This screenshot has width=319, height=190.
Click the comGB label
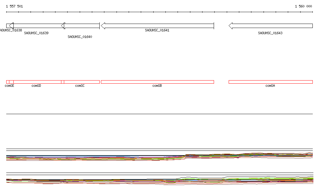(157, 86)
